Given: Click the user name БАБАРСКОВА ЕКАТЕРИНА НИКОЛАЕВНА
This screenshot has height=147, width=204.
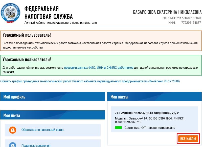Looking at the screenshot, I should [x=167, y=12].
